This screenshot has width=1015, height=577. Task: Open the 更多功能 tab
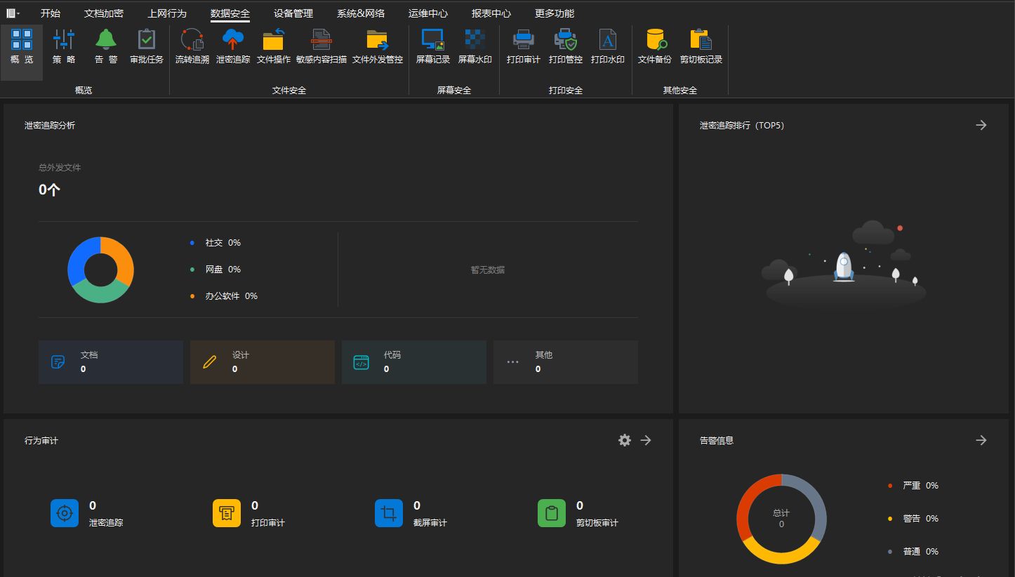pos(555,13)
